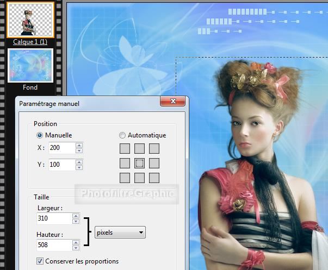The height and width of the screenshot is (270, 328).
Task: Select the Fond layer thumbnail
Action: [x=30, y=66]
